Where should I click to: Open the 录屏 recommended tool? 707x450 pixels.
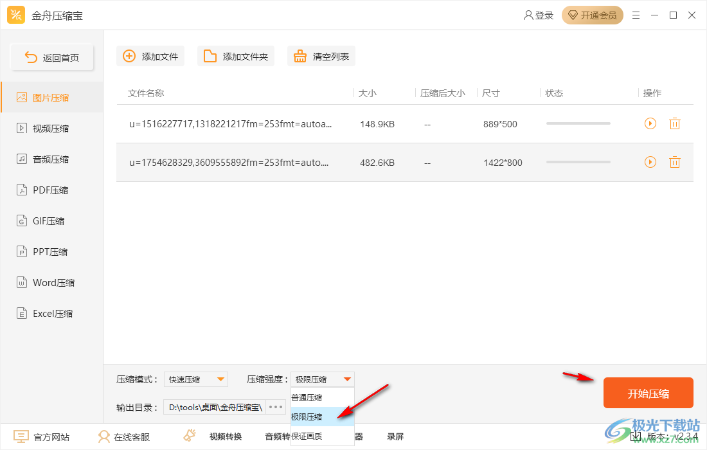395,437
